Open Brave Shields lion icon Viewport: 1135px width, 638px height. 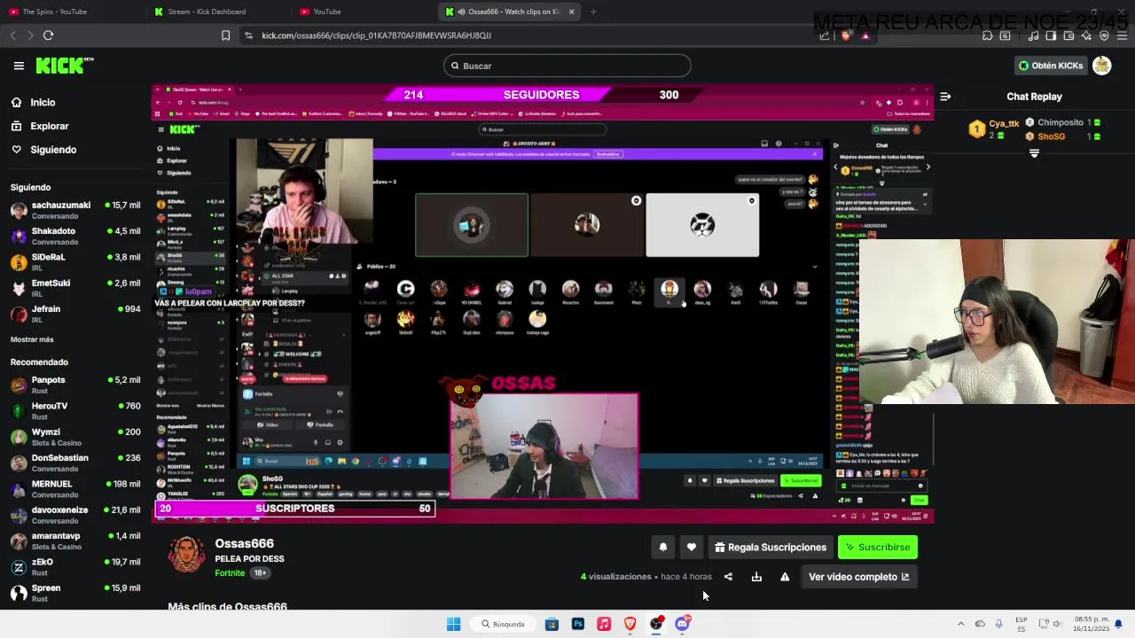pyautogui.click(x=845, y=35)
